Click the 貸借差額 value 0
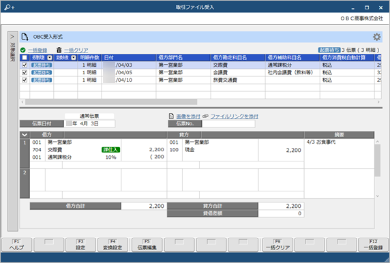The height and width of the screenshot is (263, 390). (300, 213)
